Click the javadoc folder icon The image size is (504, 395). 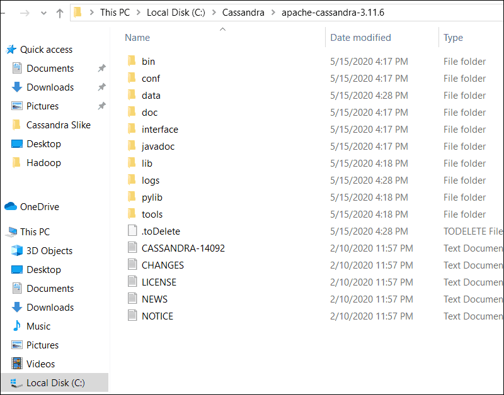click(132, 146)
